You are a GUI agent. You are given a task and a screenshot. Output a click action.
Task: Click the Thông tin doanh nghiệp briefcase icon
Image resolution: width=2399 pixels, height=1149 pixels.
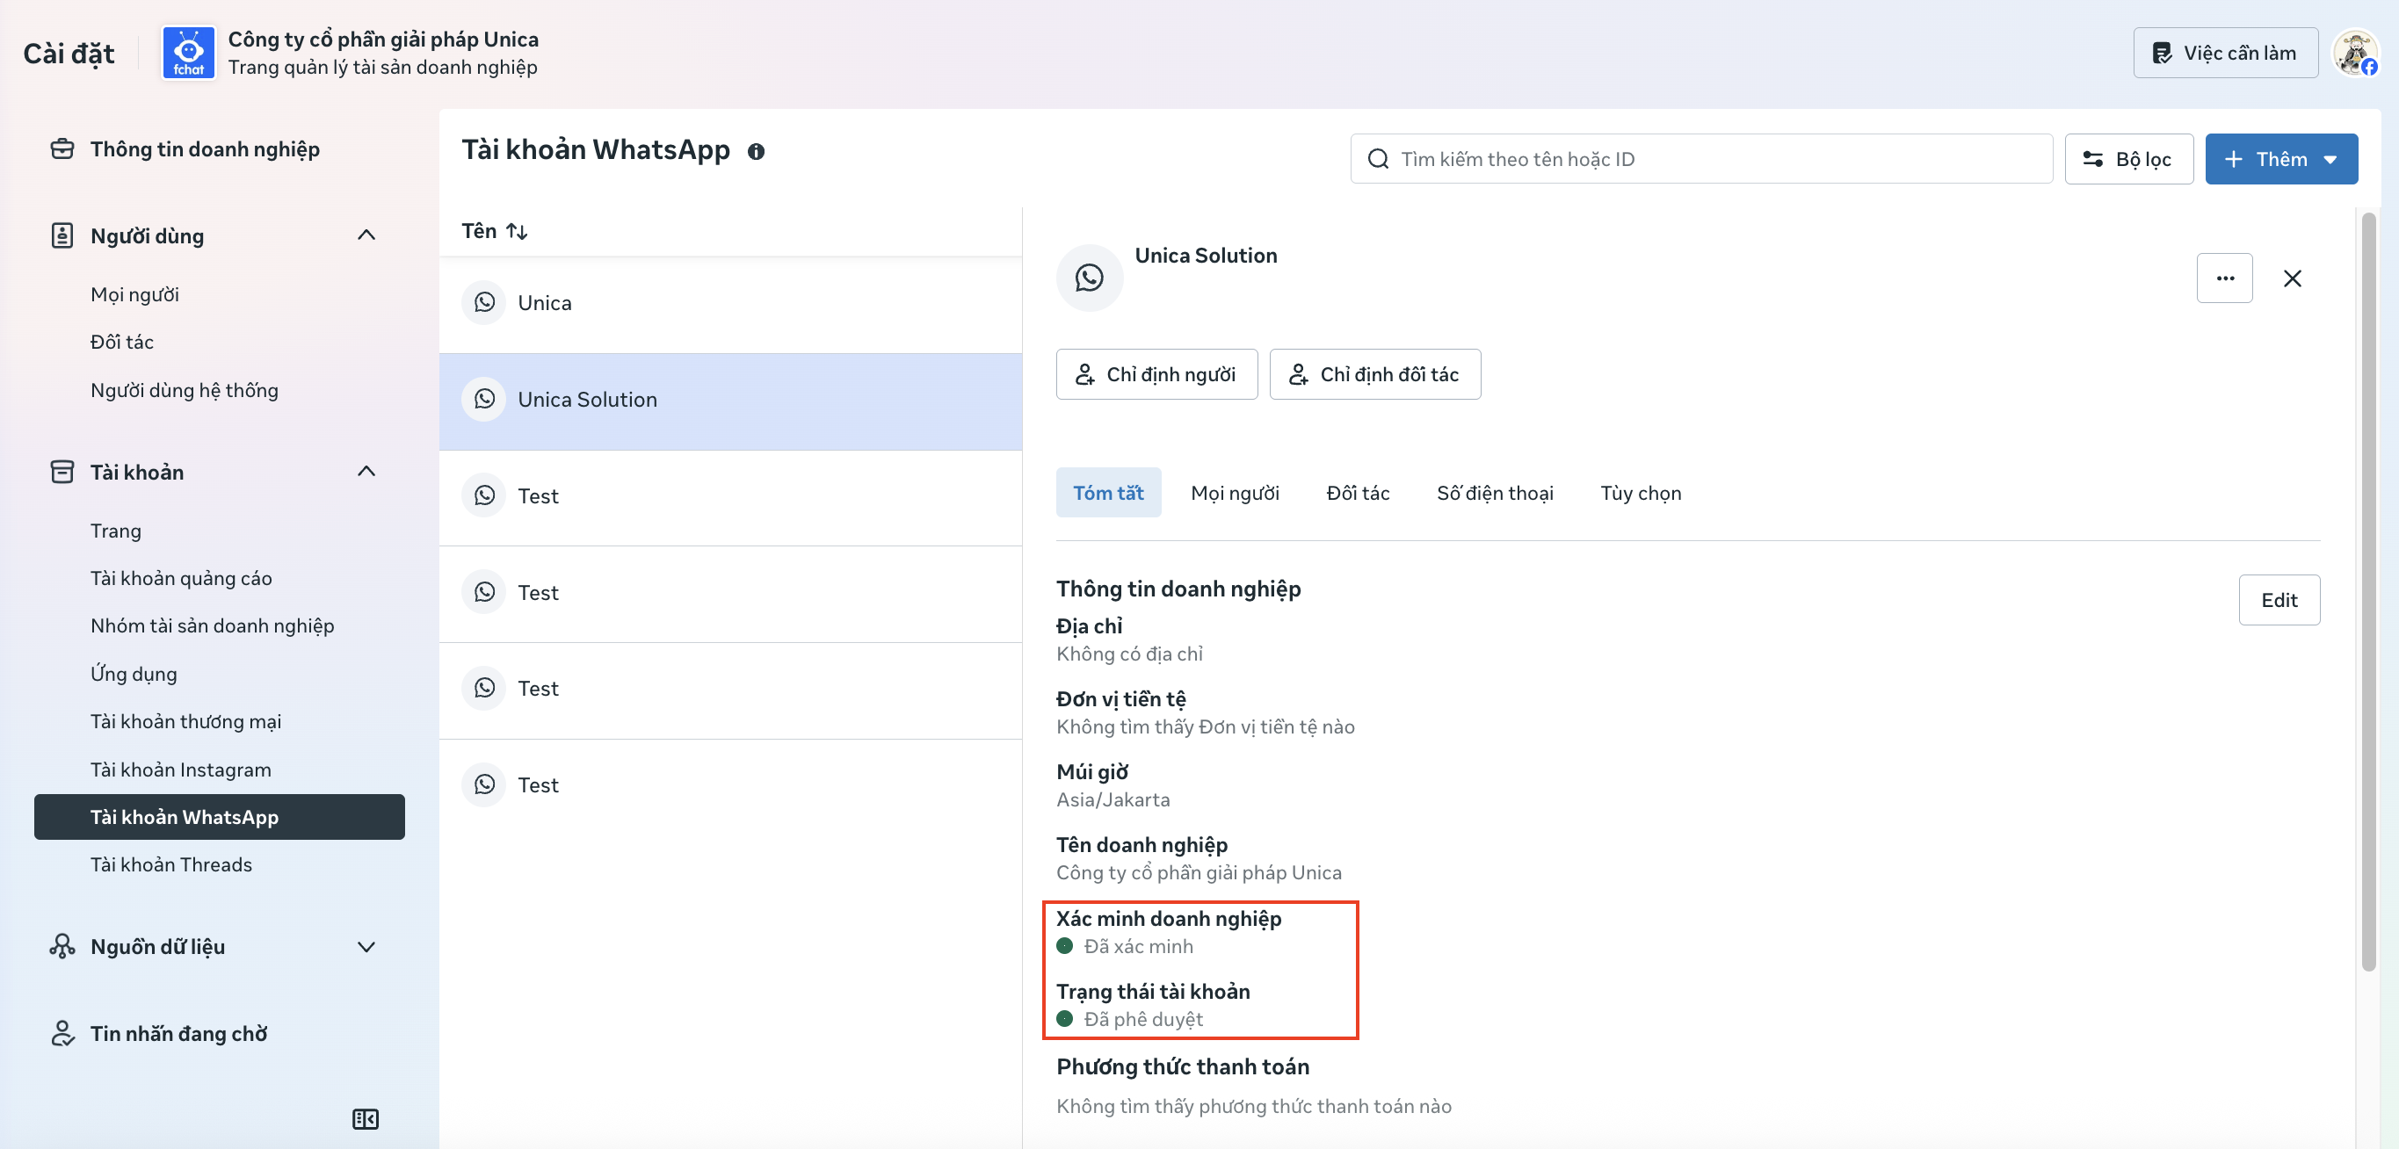click(62, 149)
